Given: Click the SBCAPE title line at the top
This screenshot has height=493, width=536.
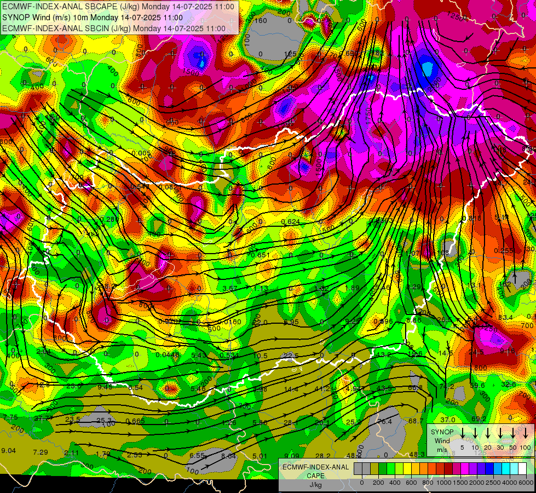Looking at the screenshot, I should click(x=118, y=7).
